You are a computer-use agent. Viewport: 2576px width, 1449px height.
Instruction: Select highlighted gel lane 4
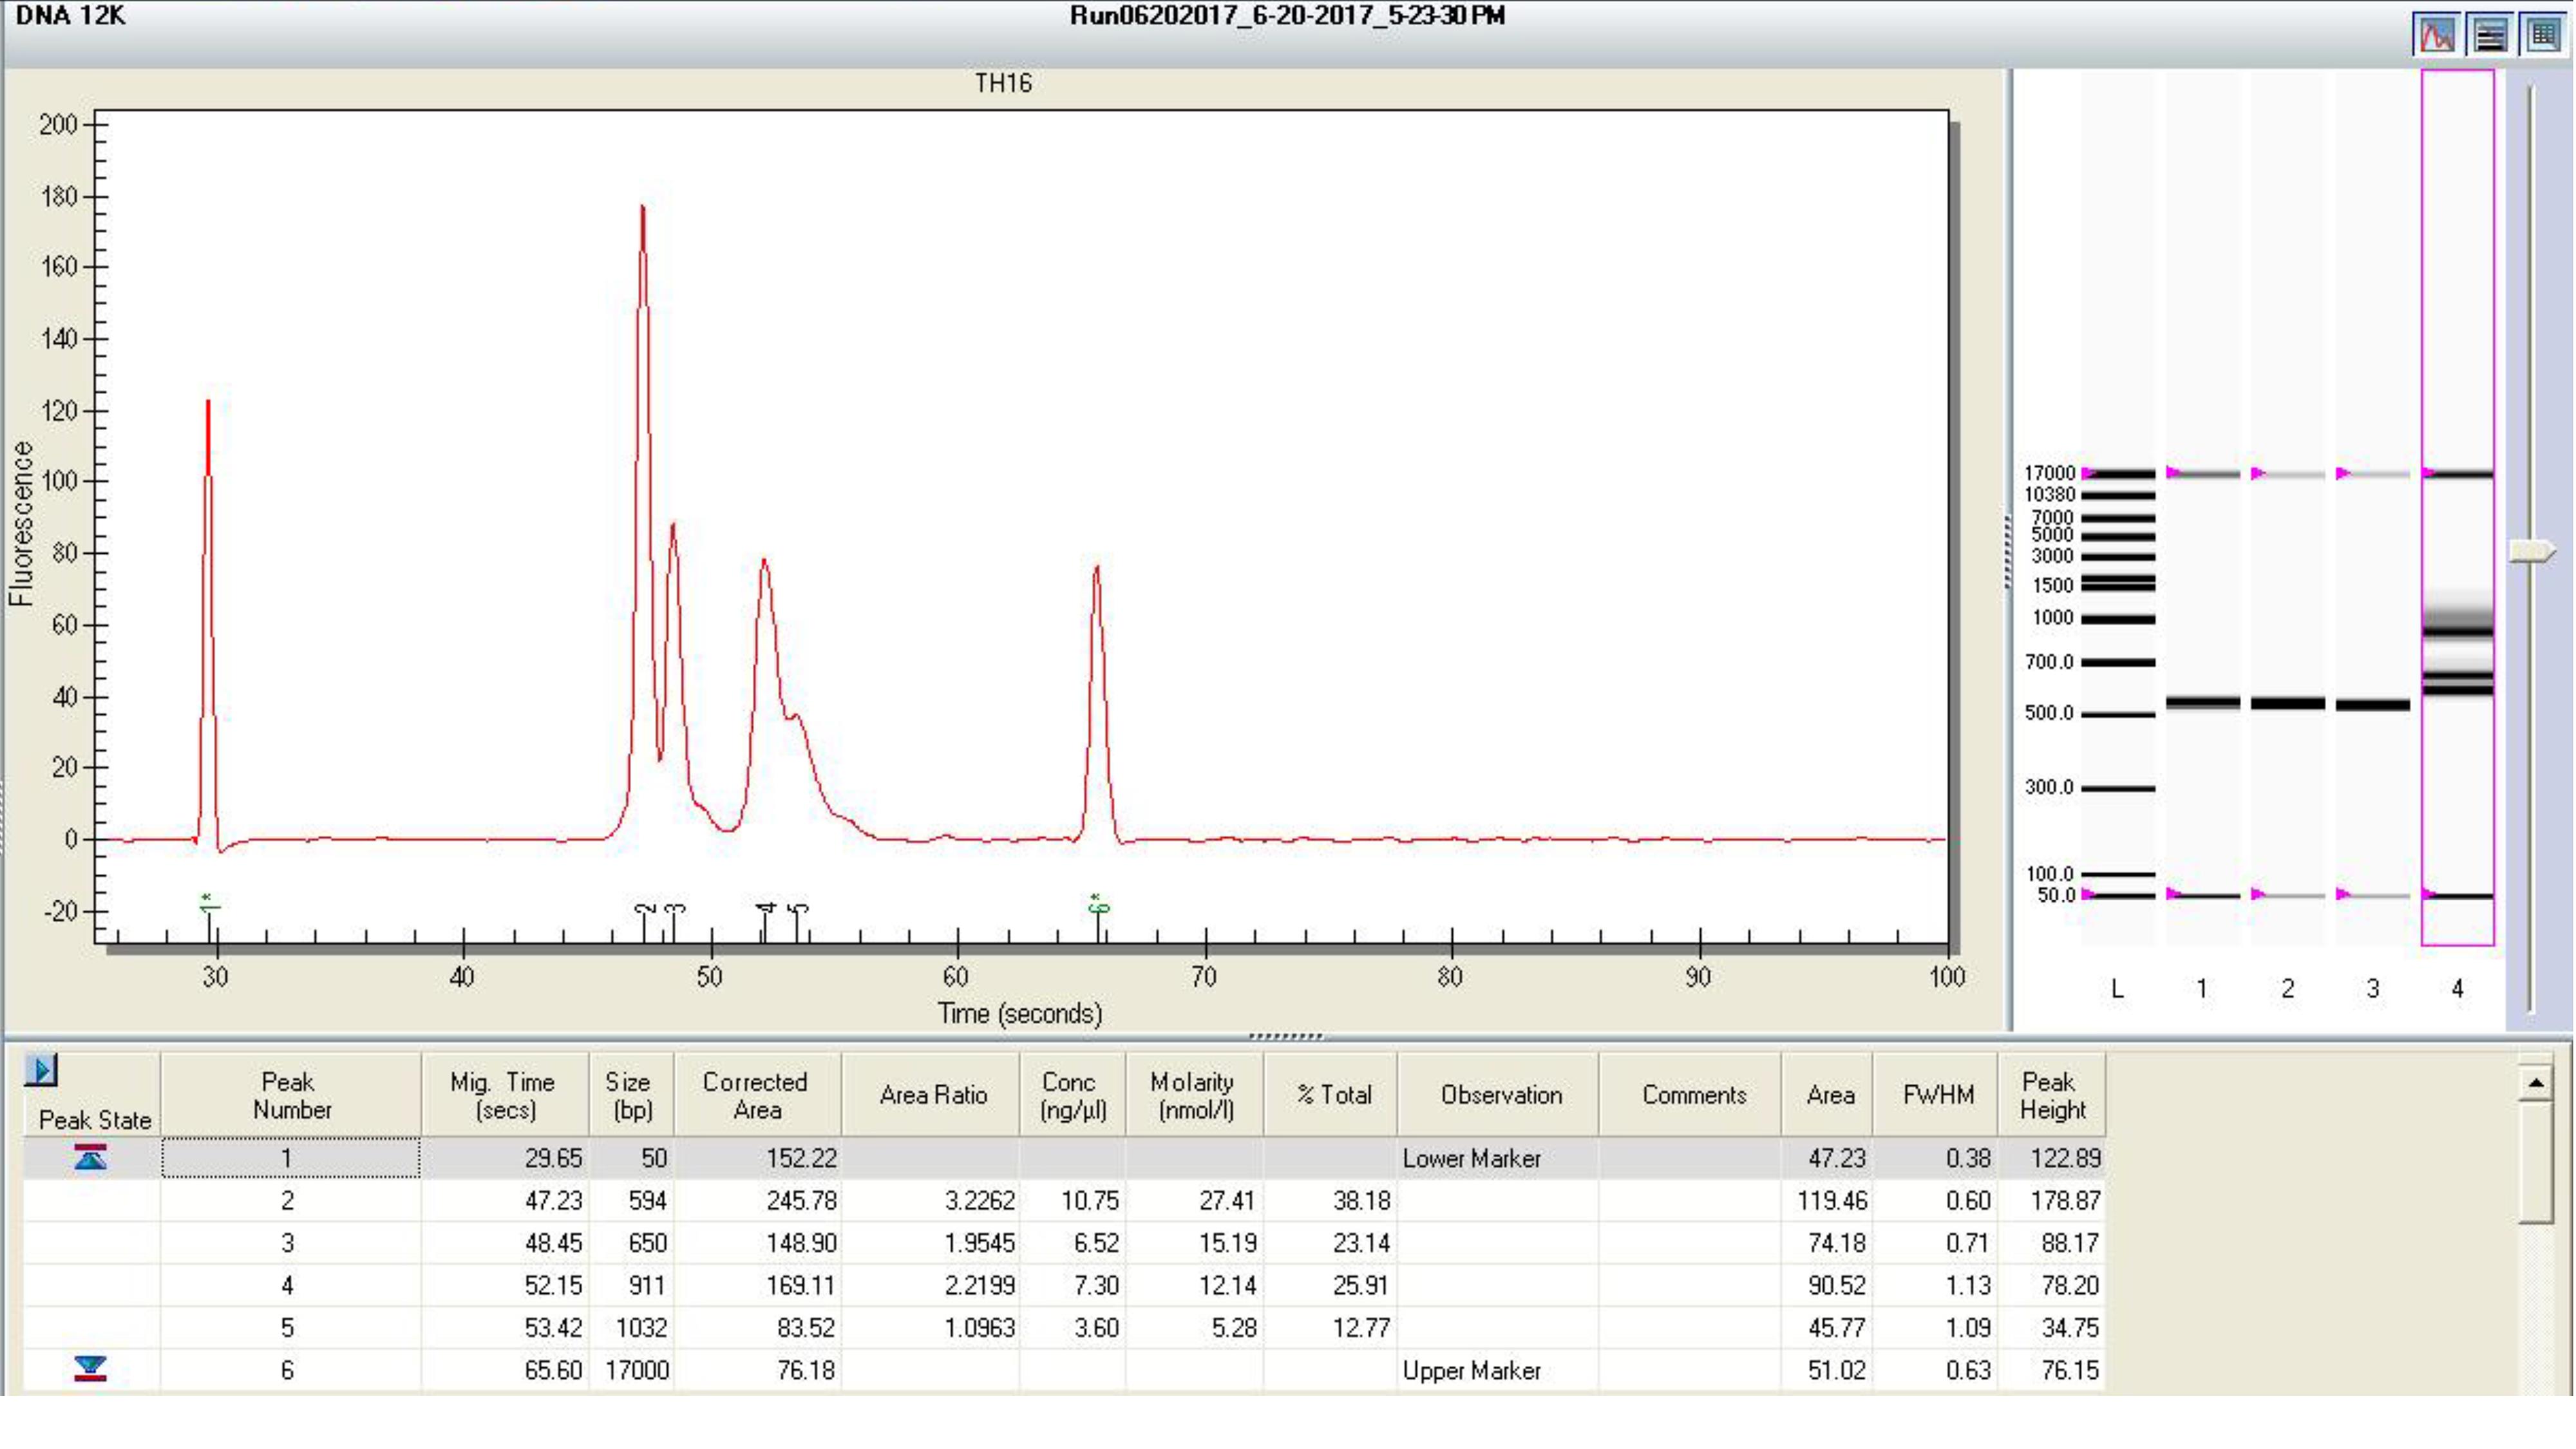click(2457, 508)
